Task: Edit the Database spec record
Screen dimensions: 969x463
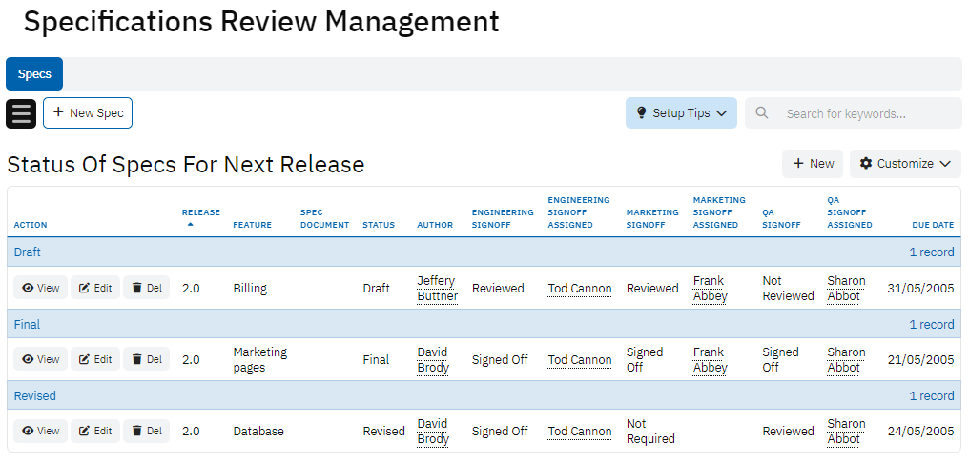Action: pos(95,431)
